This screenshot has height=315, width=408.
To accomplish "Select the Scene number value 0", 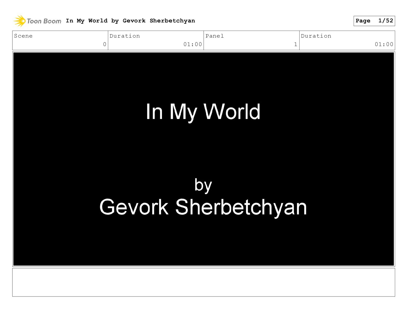I will pos(105,44).
